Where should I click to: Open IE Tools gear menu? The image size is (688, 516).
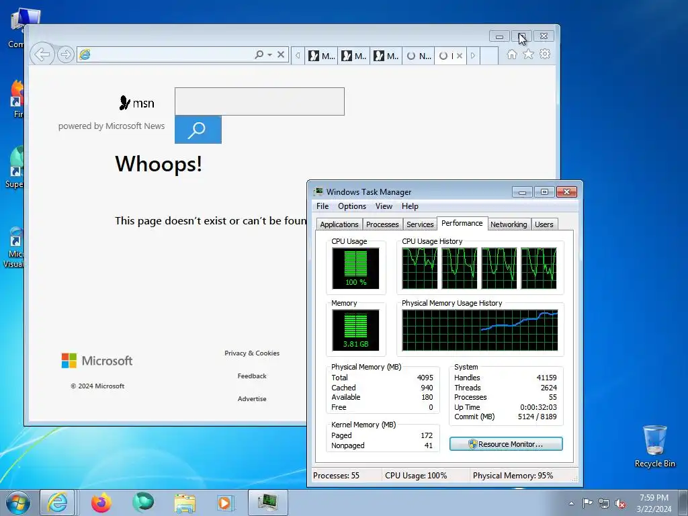click(x=545, y=54)
